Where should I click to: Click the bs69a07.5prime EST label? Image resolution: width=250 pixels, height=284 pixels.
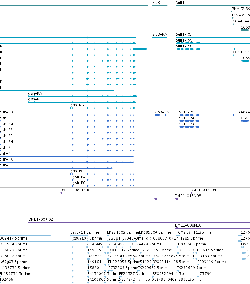point(88,238)
